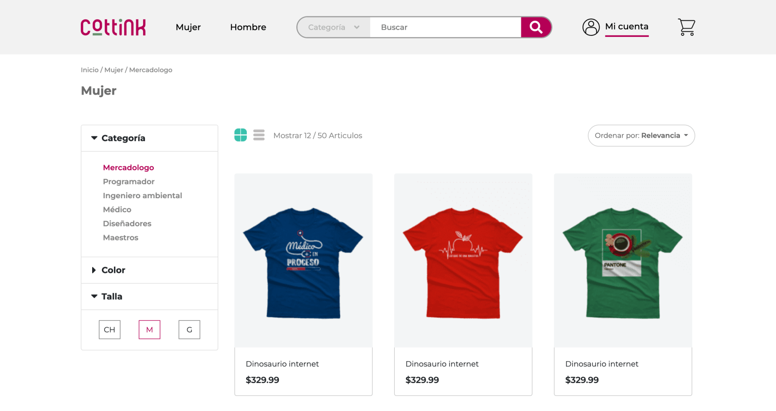Toggle size M filter
Image resolution: width=776 pixels, height=411 pixels.
click(149, 330)
